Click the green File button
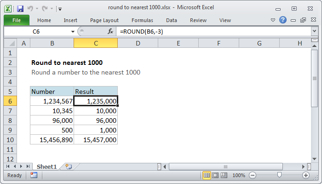 (x=16, y=20)
